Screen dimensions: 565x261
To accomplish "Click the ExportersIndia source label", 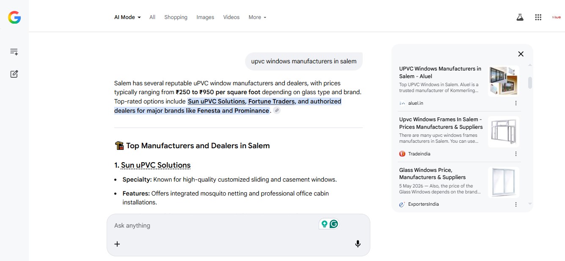I will click(424, 204).
